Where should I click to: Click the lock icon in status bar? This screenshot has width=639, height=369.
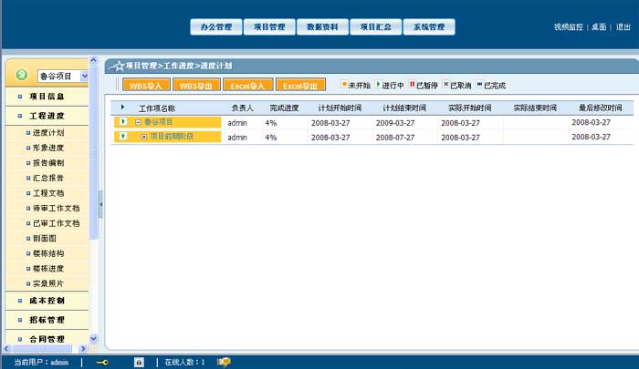[x=139, y=362]
